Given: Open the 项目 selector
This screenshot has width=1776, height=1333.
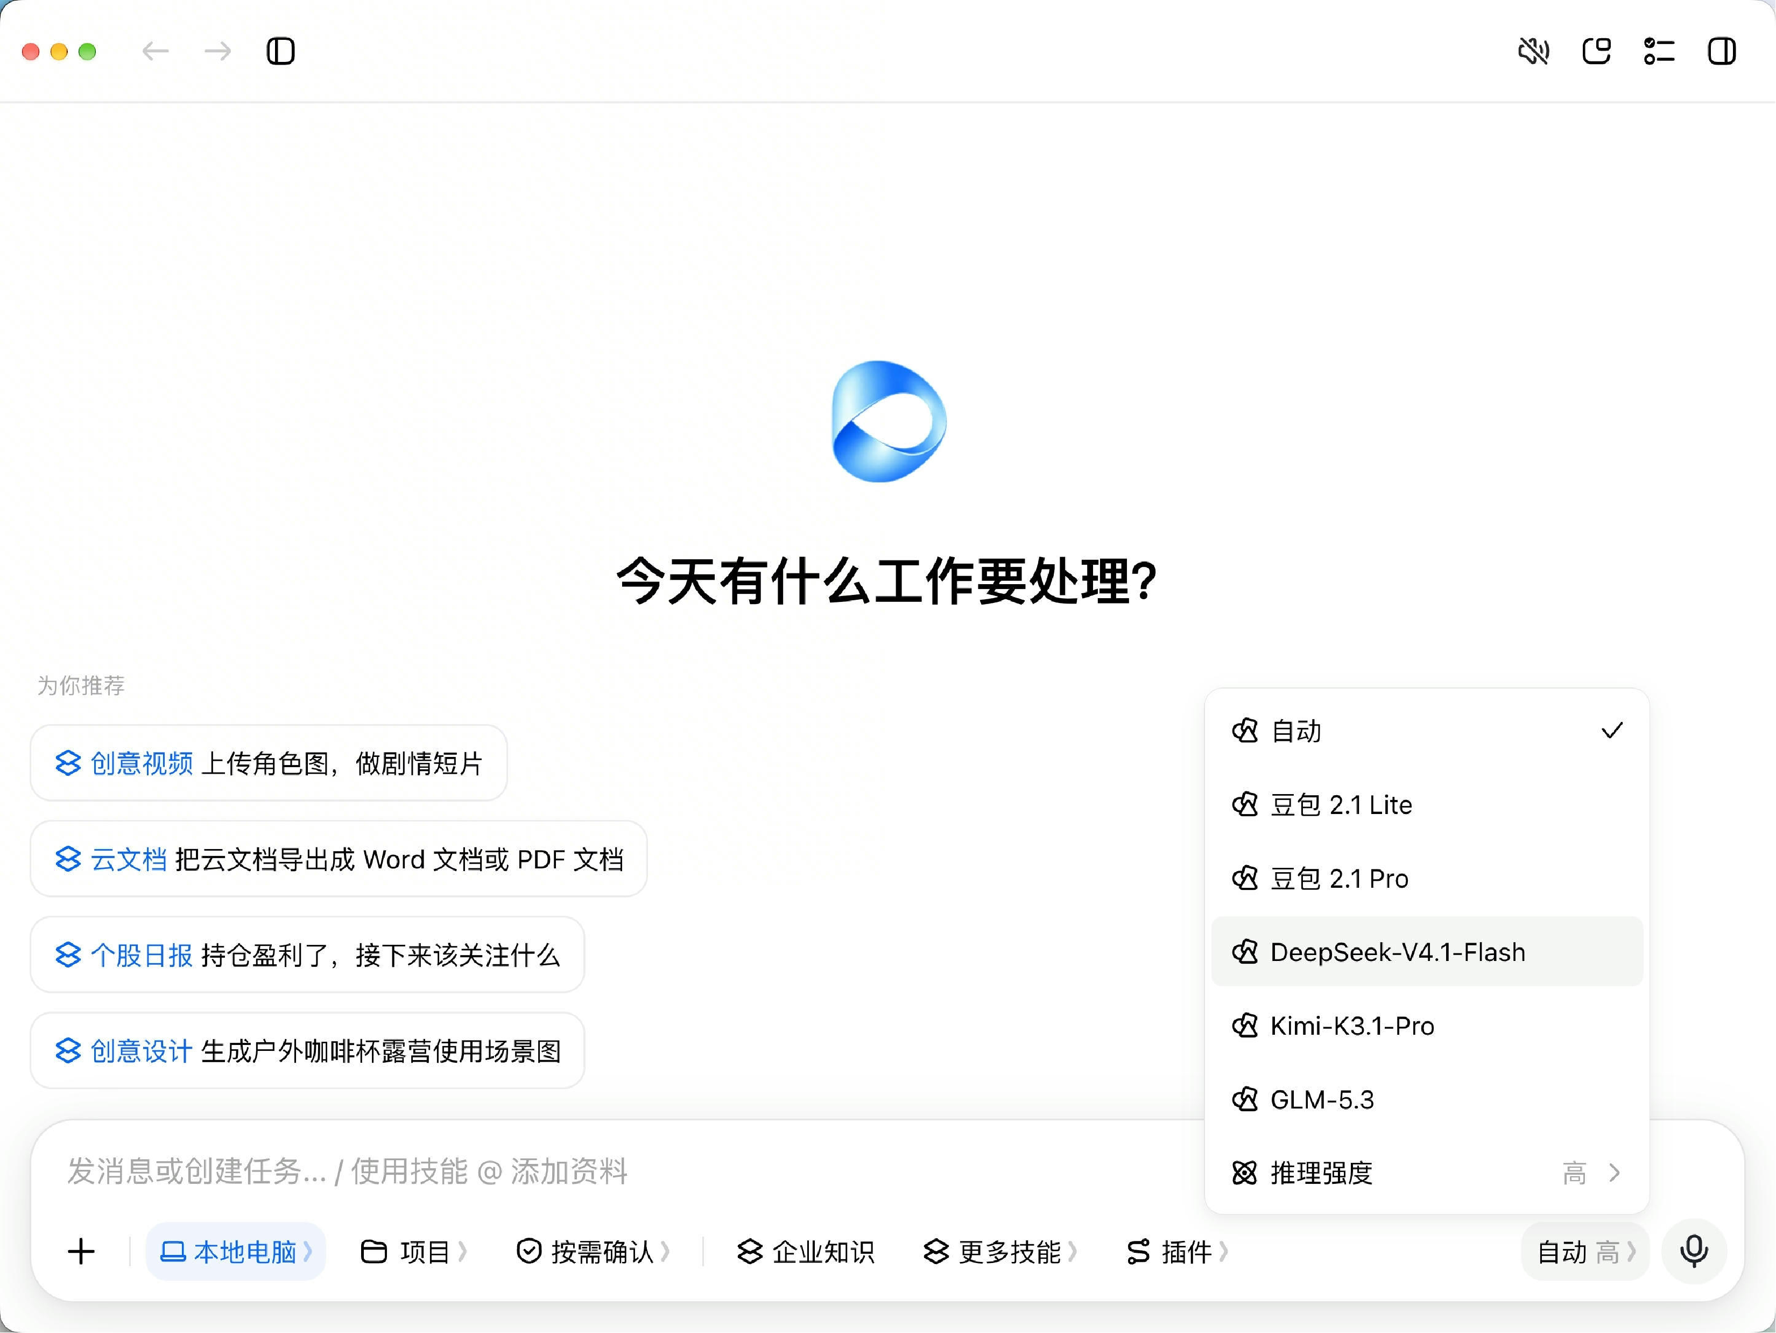Looking at the screenshot, I should point(413,1251).
